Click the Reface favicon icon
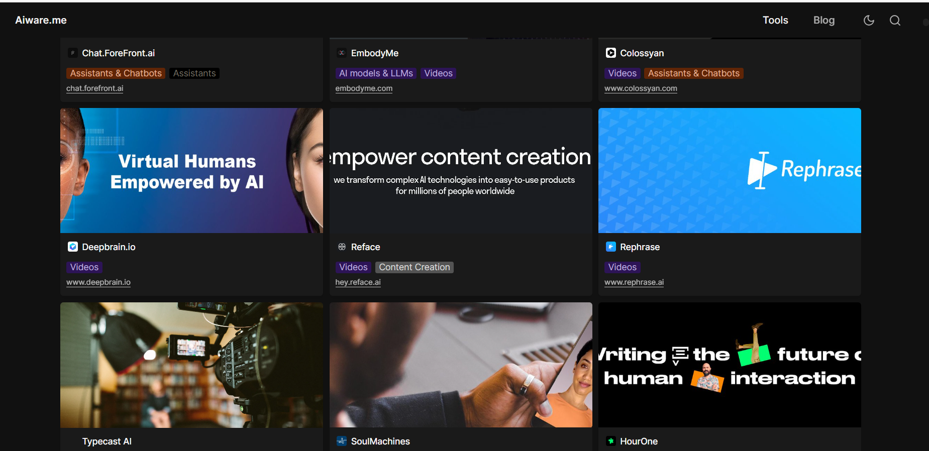The width and height of the screenshot is (929, 451). pyautogui.click(x=342, y=247)
